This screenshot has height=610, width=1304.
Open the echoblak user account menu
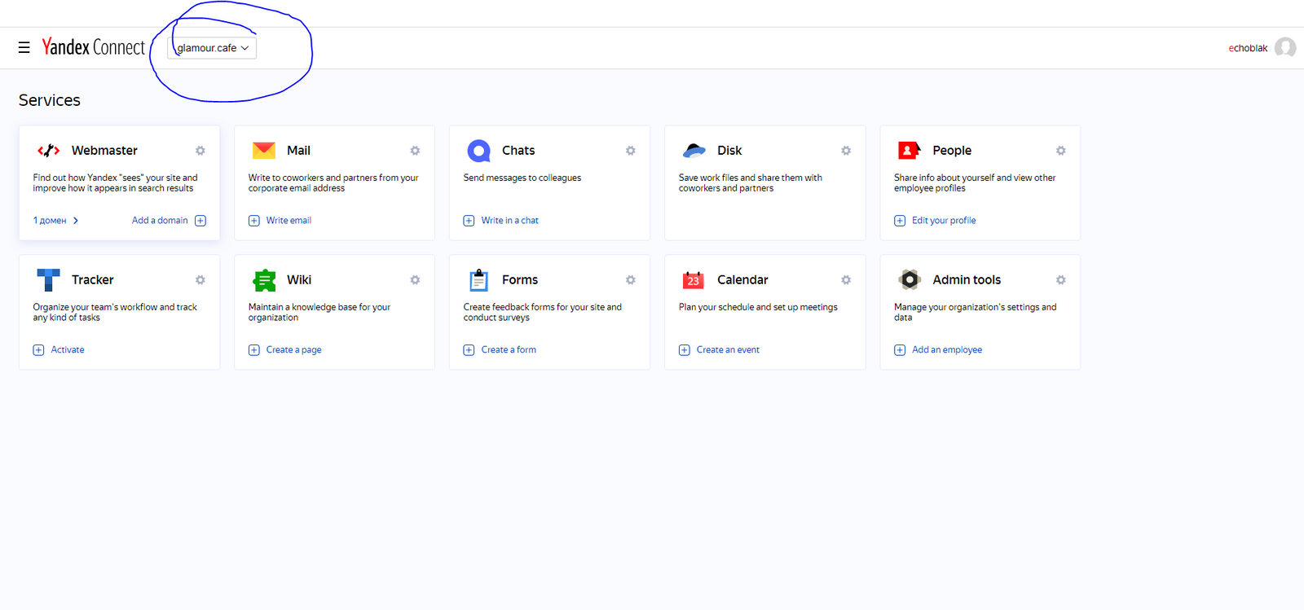click(x=1247, y=48)
